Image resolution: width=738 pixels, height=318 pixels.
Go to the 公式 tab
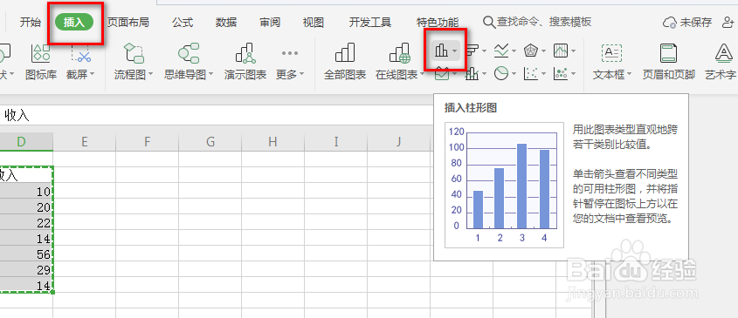(x=183, y=22)
